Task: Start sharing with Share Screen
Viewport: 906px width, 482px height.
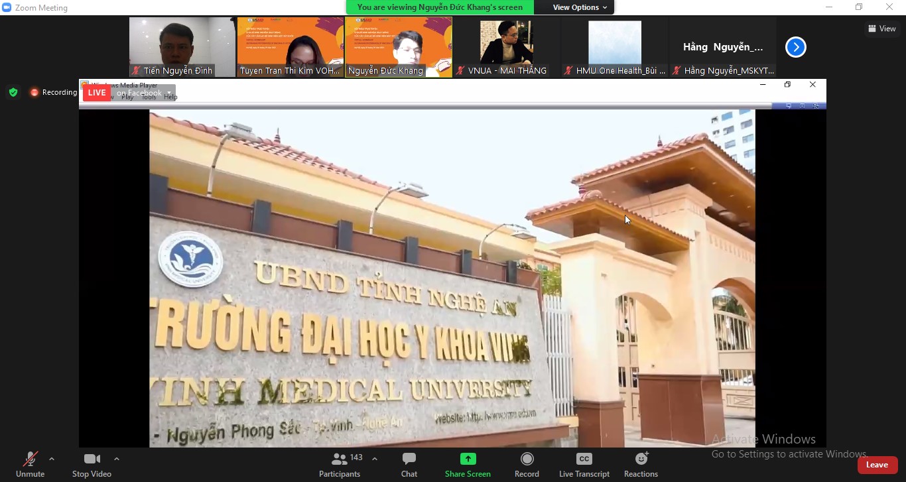Action: click(468, 465)
